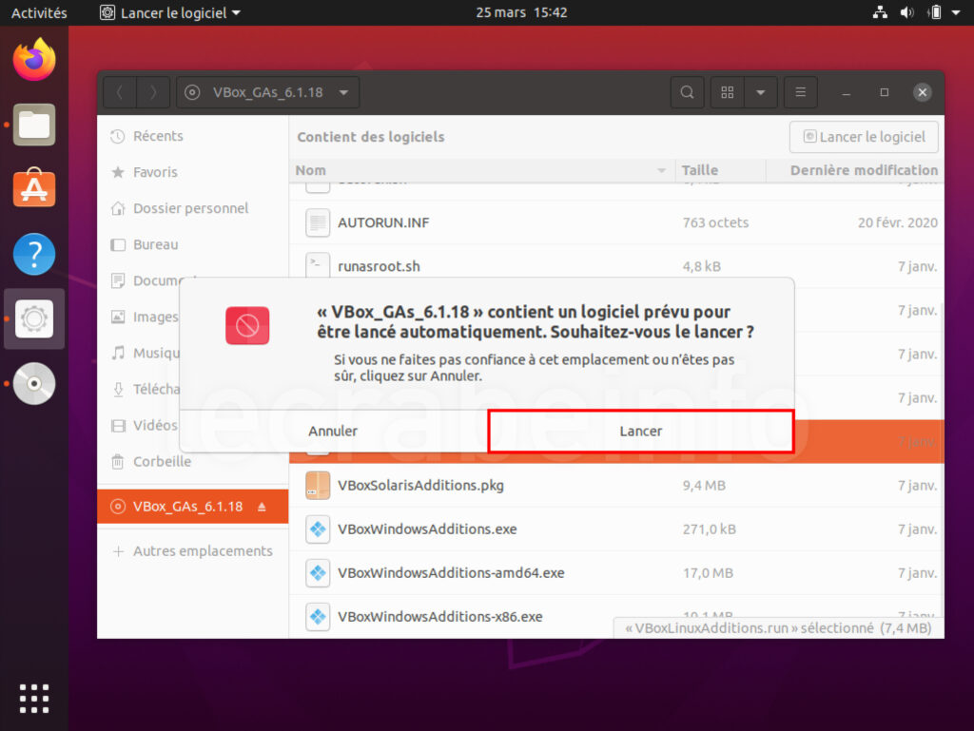The width and height of the screenshot is (974, 731).
Task: Select VBoxSolarisAdditions.pkg
Action: point(616,485)
